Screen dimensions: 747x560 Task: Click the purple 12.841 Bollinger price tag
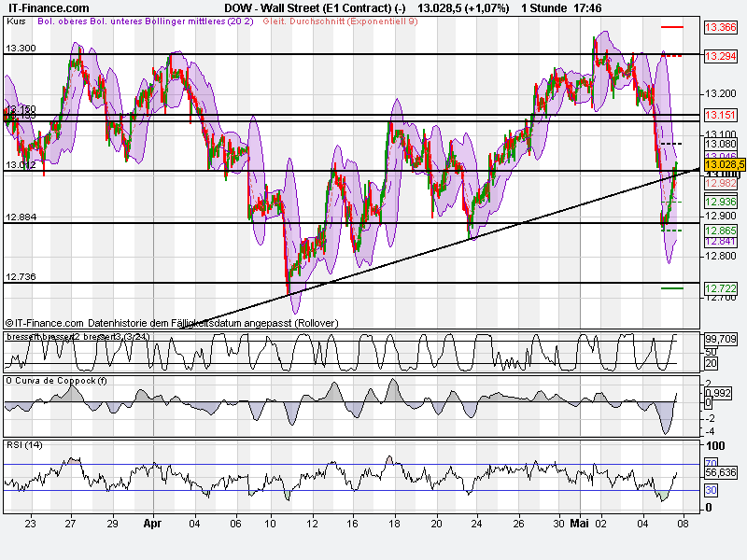720,242
